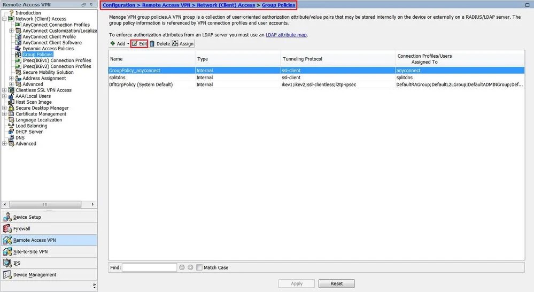Click Remote Access VPN navigation button
534x292 pixels.
click(x=49, y=240)
